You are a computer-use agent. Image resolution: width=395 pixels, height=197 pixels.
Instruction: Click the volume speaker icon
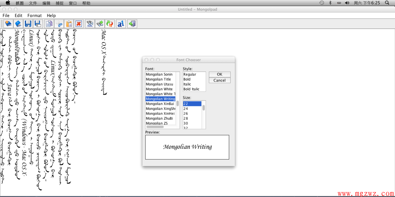[347, 3]
